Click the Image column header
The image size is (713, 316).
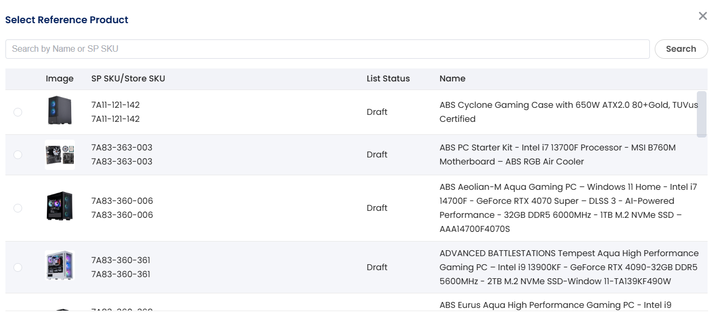[x=59, y=79]
